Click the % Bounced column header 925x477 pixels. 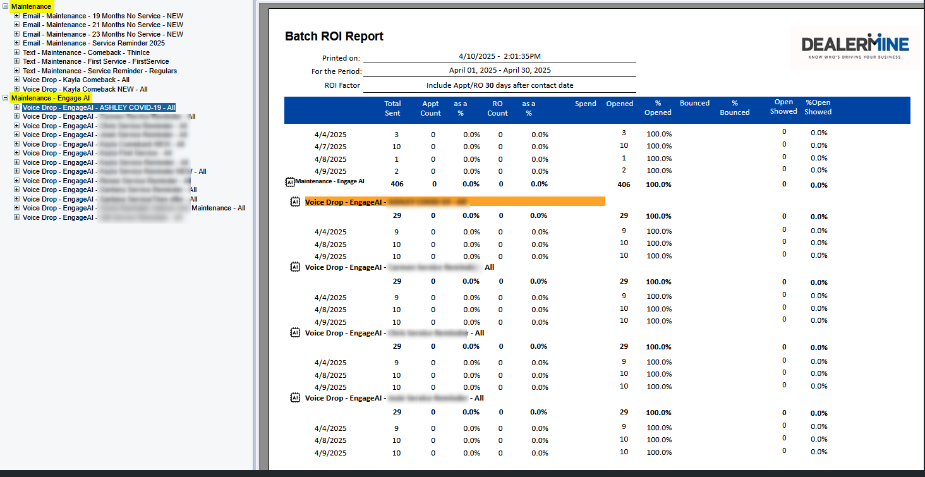(x=735, y=108)
